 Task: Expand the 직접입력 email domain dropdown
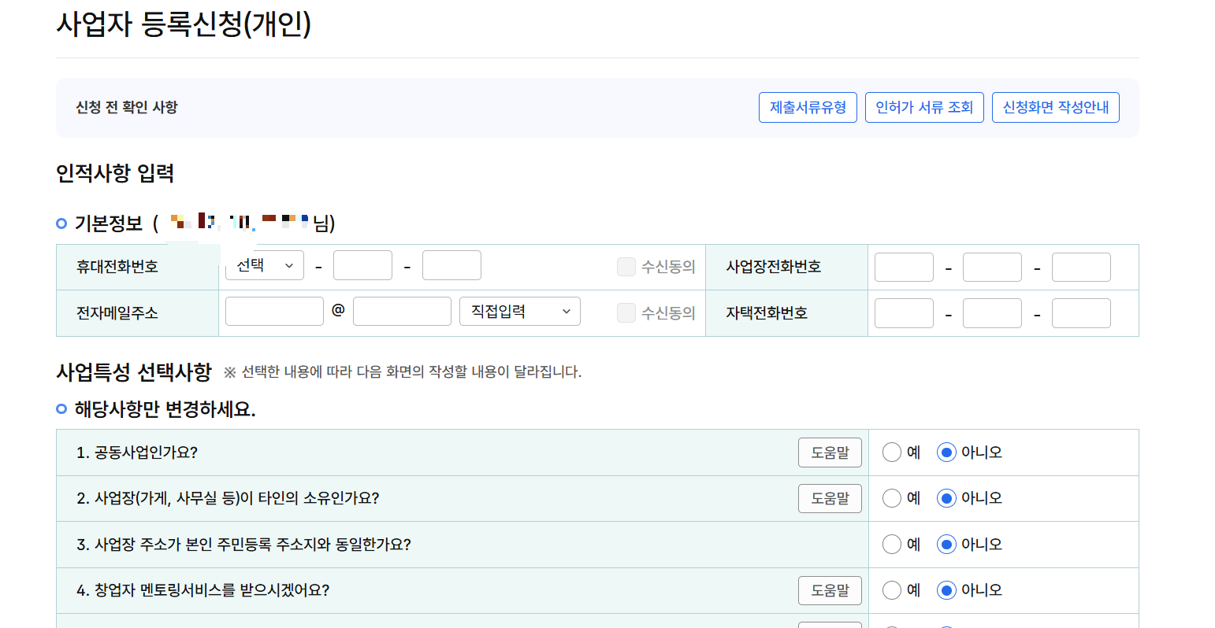[x=520, y=312]
